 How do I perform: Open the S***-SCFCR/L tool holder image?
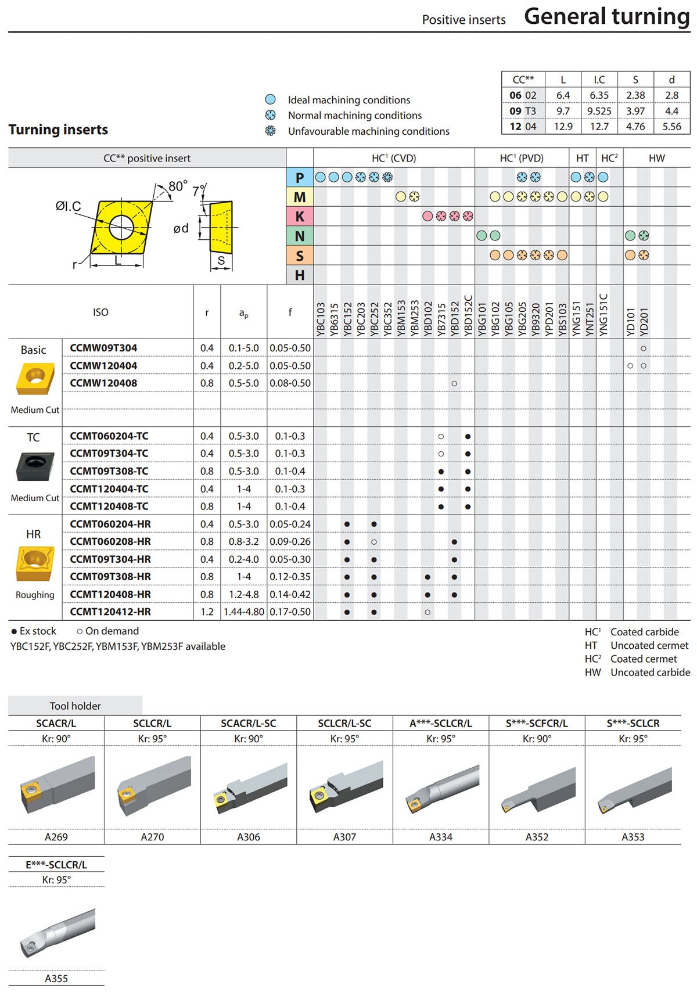tap(537, 790)
